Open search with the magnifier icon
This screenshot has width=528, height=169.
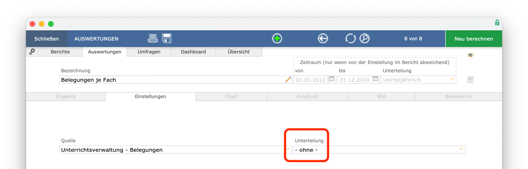coord(364,39)
